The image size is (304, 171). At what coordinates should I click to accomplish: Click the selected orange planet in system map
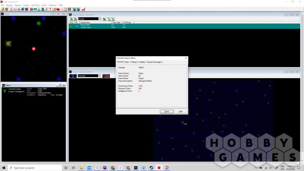coord(8,44)
